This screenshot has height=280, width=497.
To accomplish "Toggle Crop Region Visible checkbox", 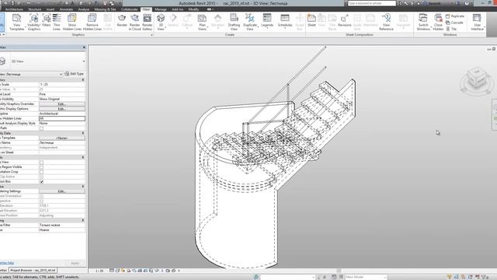I will 41,167.
